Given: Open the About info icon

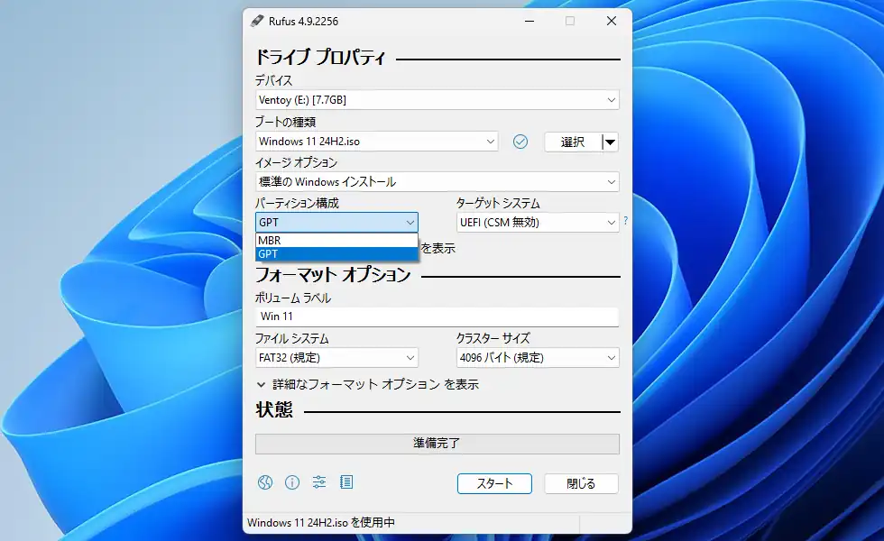Looking at the screenshot, I should point(292,482).
